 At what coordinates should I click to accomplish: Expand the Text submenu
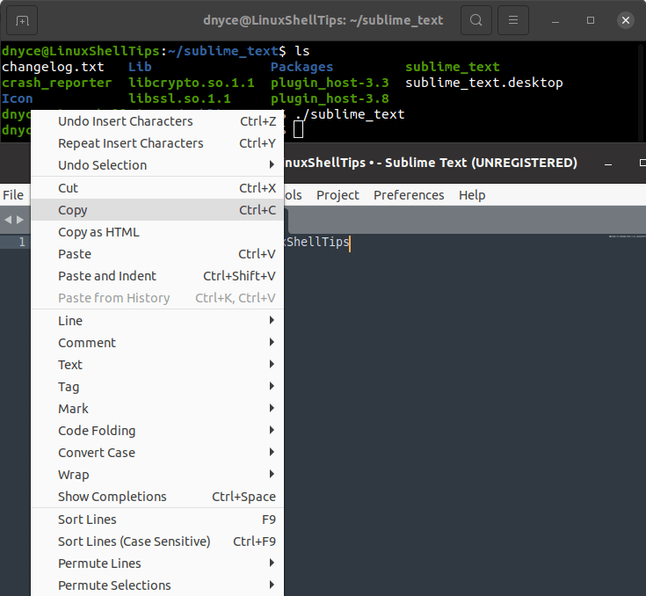pyautogui.click(x=157, y=365)
